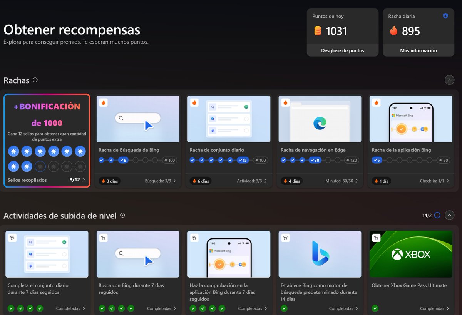Click the 4 días streak pill

[x=291, y=181]
